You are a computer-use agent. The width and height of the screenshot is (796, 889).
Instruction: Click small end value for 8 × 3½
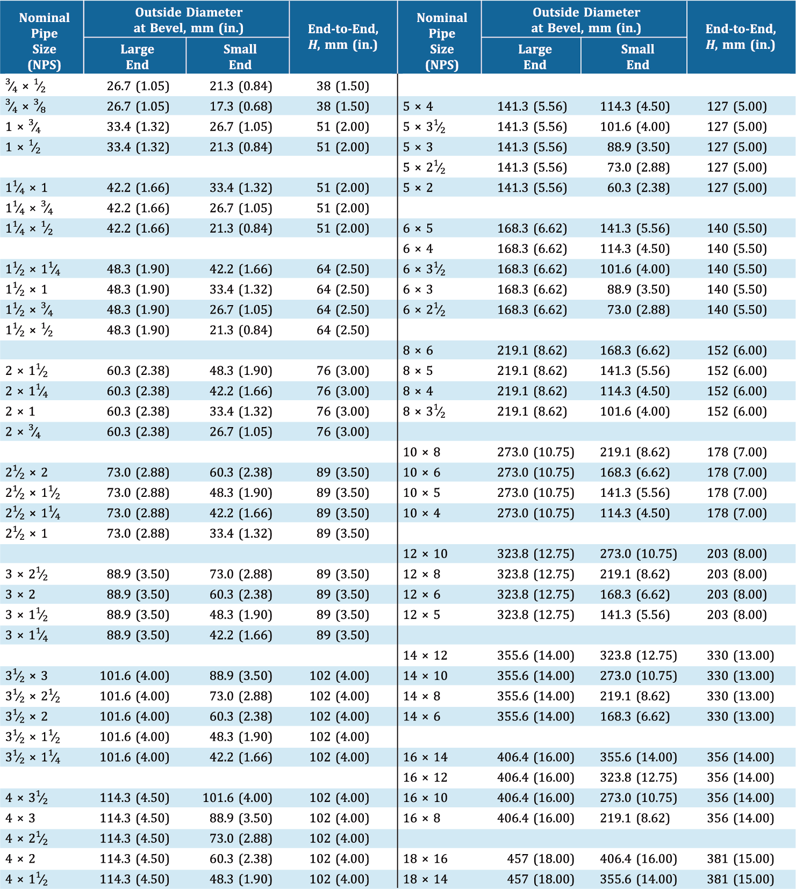click(635, 411)
